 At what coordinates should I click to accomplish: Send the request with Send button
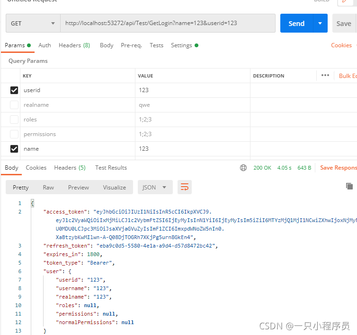coord(296,24)
